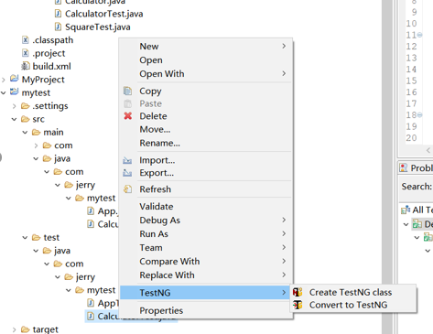Select Validate in the context menu
433x334 pixels.
point(206,207)
